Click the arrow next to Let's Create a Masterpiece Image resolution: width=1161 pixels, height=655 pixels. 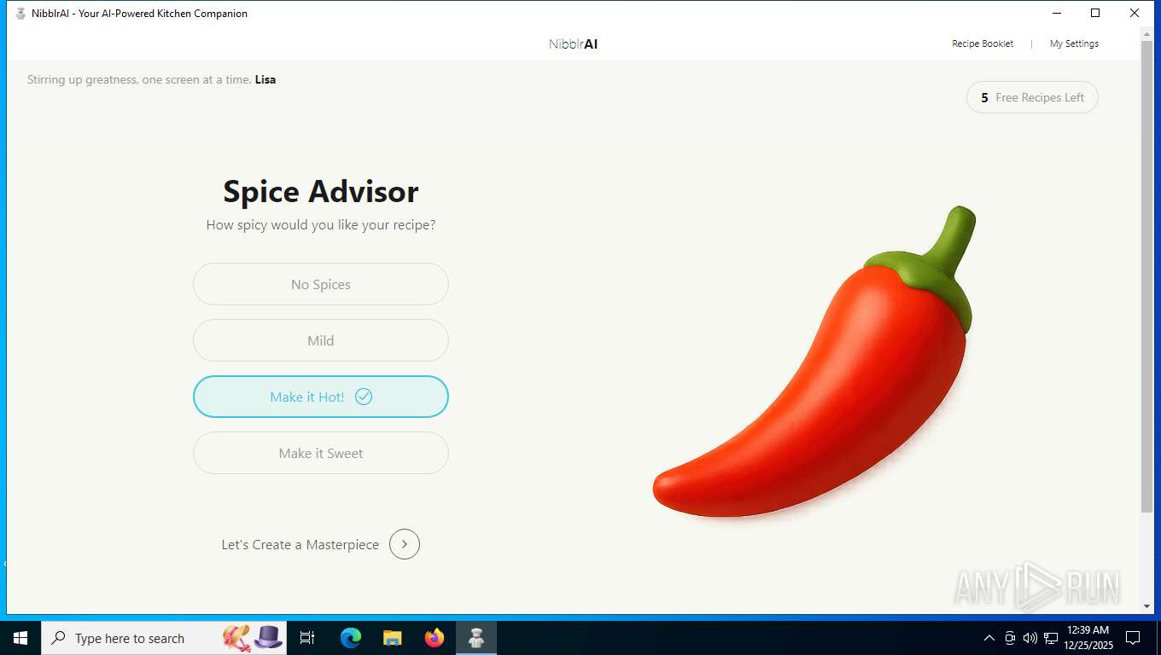coord(405,544)
